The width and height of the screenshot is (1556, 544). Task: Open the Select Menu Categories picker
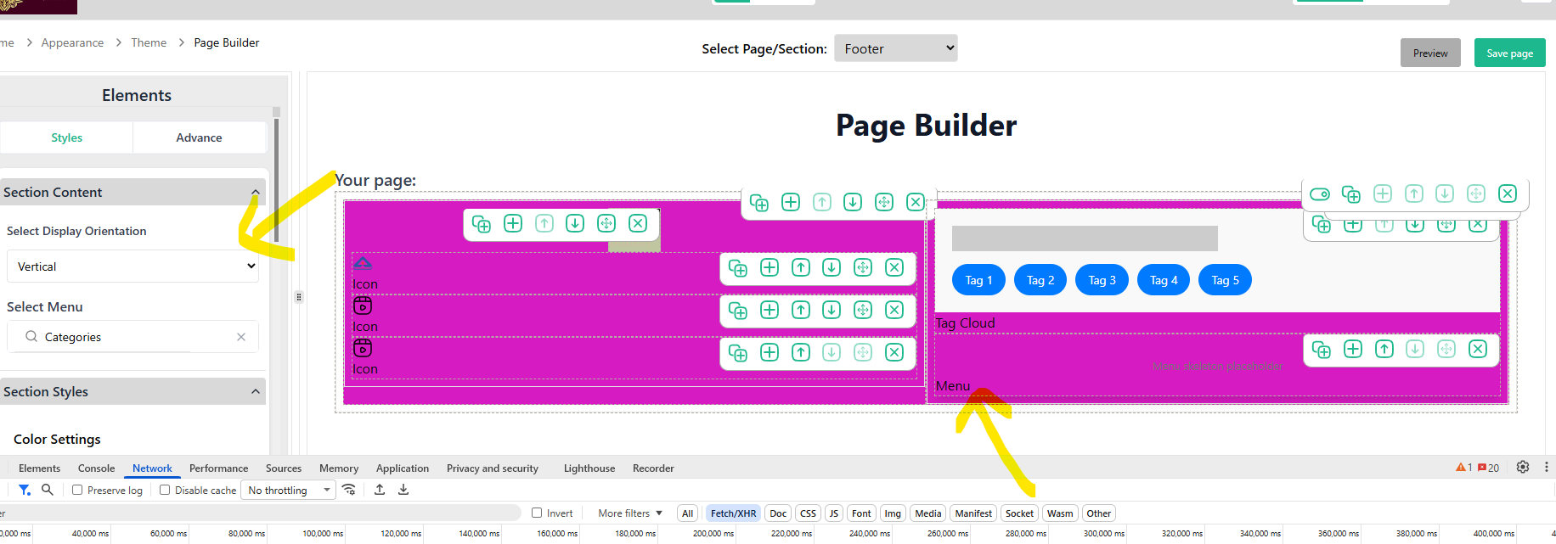pyautogui.click(x=132, y=337)
